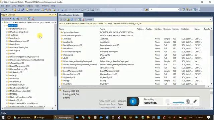The image size is (214, 120).
Task: Open the View menu
Action: (x=14, y=6)
